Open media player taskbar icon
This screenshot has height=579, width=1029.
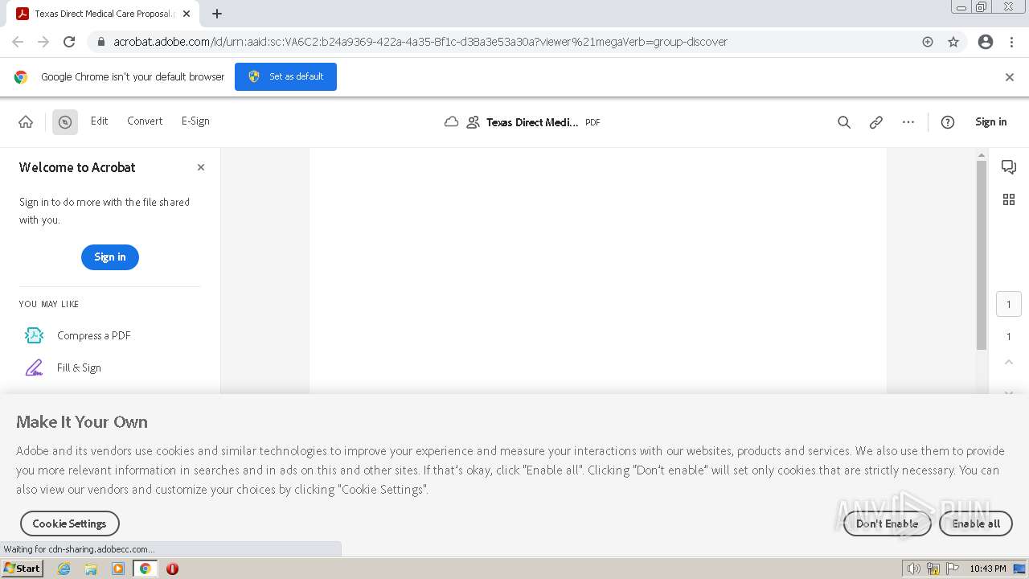click(118, 569)
